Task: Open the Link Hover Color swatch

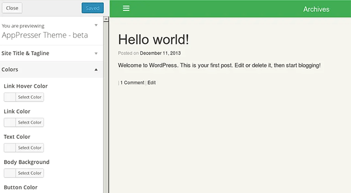Action: click(x=10, y=97)
